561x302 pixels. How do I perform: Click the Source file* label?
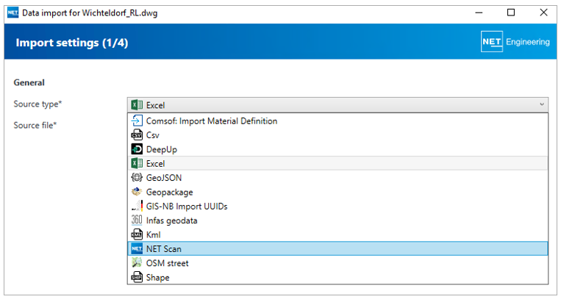(x=35, y=125)
